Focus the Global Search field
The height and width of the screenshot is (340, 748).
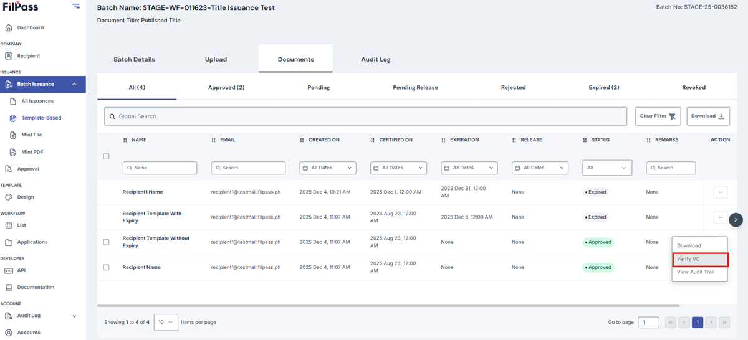click(x=365, y=116)
